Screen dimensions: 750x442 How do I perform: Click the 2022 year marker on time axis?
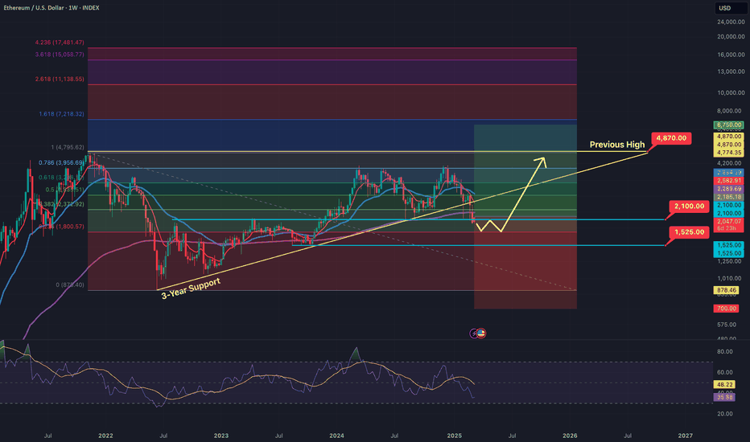(x=105, y=436)
